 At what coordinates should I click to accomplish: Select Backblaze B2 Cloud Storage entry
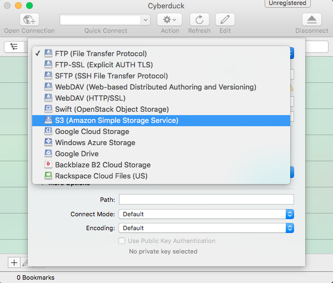[x=161, y=165]
